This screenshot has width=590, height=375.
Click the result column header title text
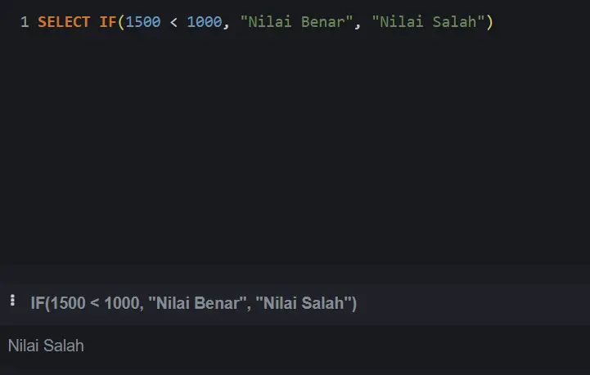pyautogui.click(x=193, y=303)
